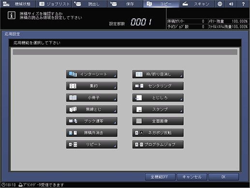Click the printer data icon in status bar
This screenshot has width=250, height=188.
click(x=20, y=185)
